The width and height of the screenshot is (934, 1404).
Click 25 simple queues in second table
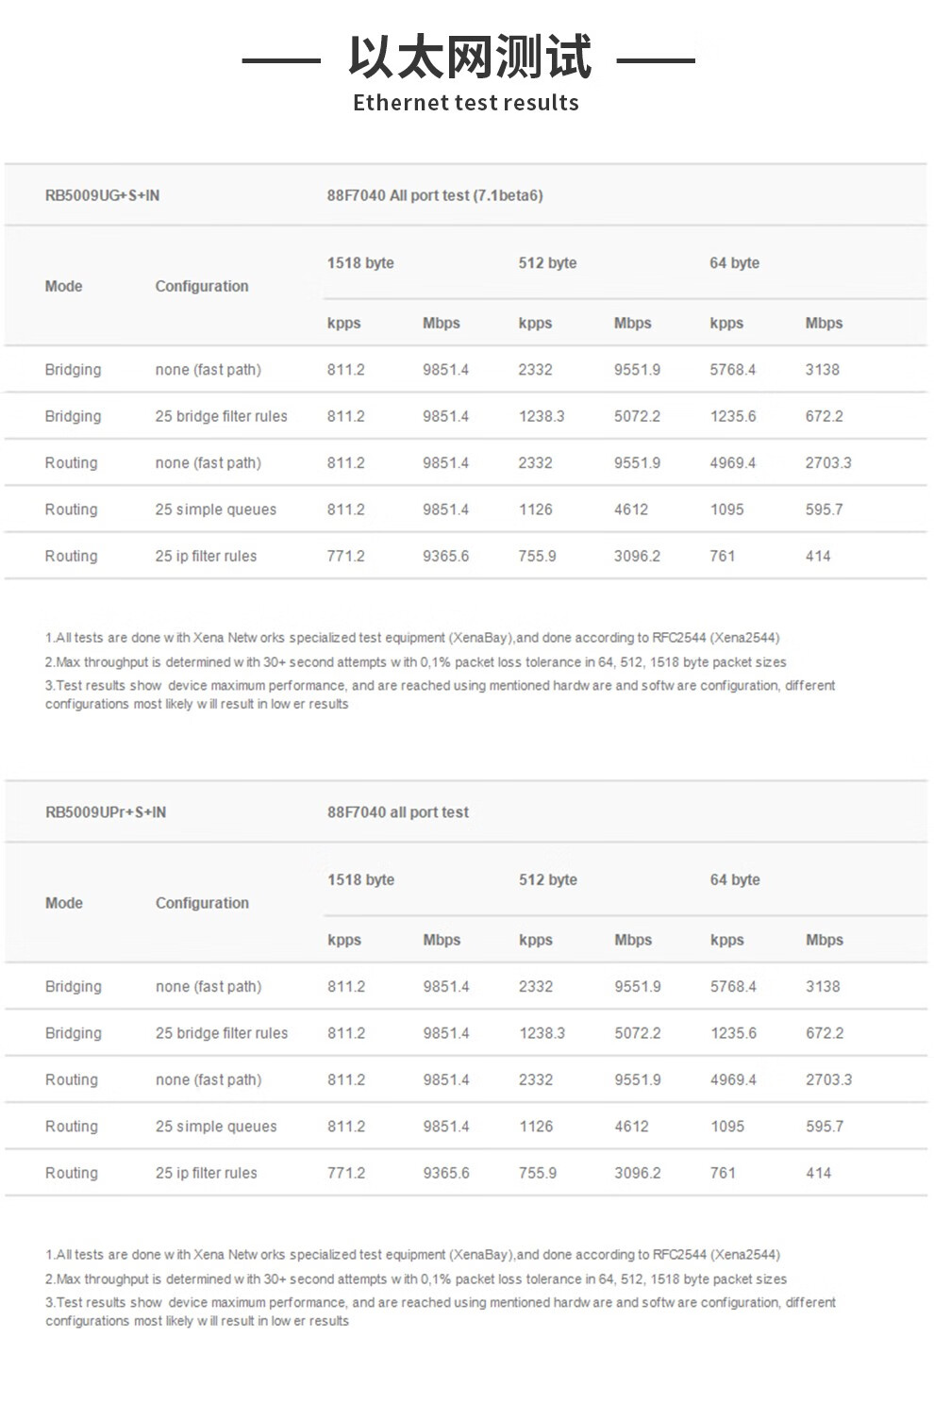pyautogui.click(x=216, y=1127)
